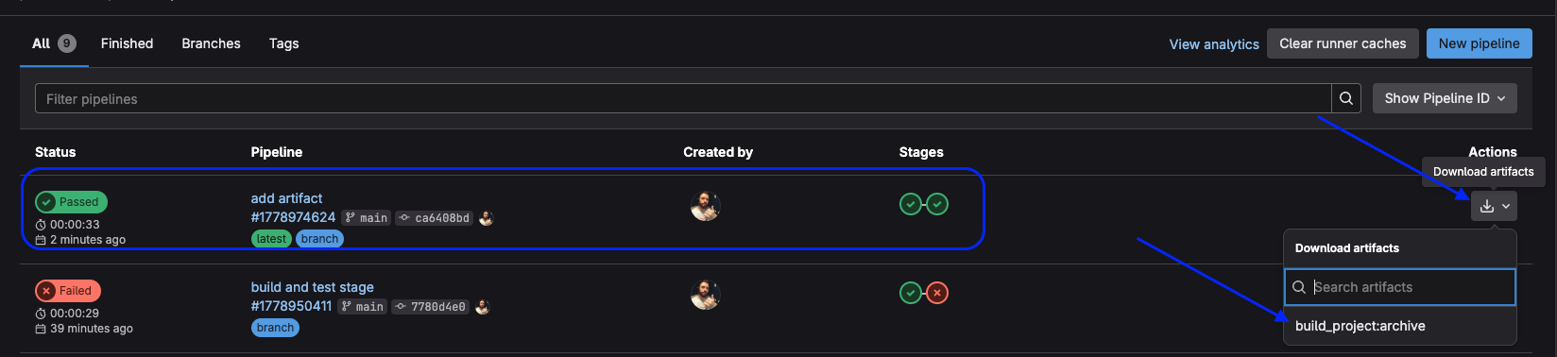Expand the chevron beside download artifacts button

(1505, 206)
